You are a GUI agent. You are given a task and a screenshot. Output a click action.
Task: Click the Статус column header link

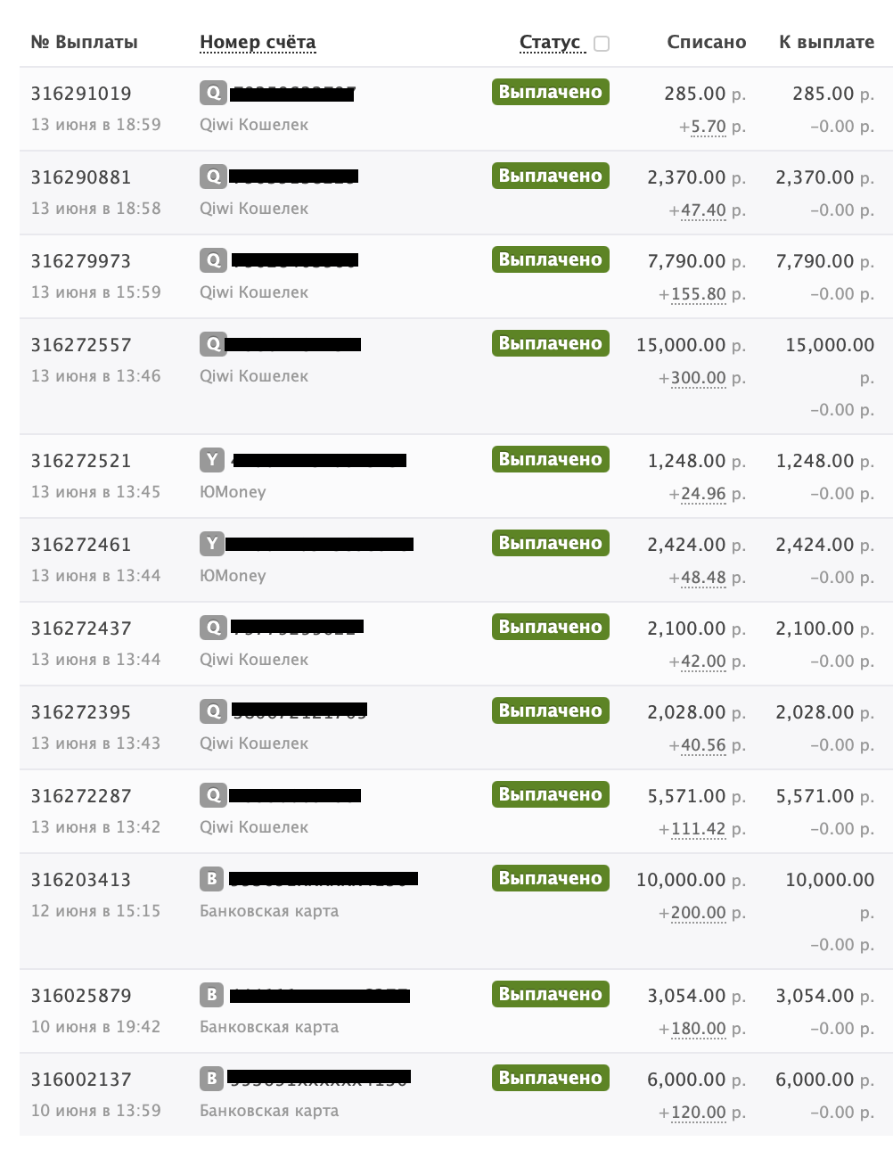(550, 42)
